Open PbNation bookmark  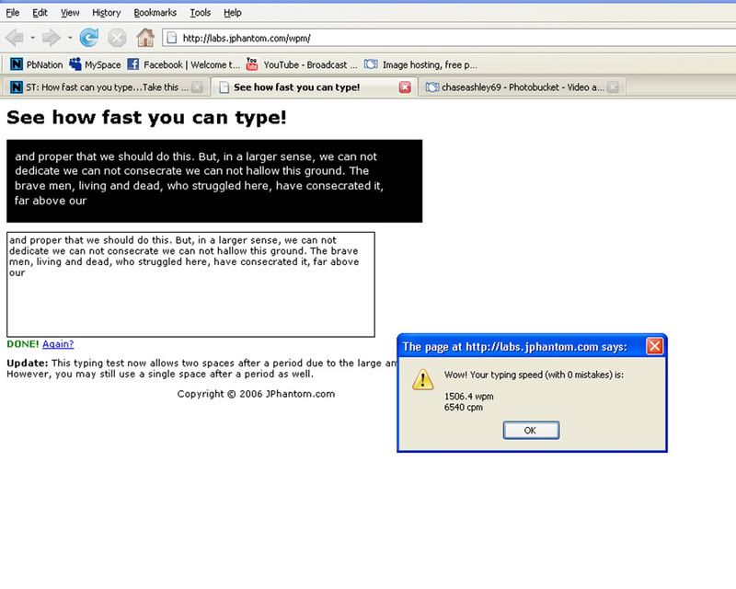click(x=37, y=64)
